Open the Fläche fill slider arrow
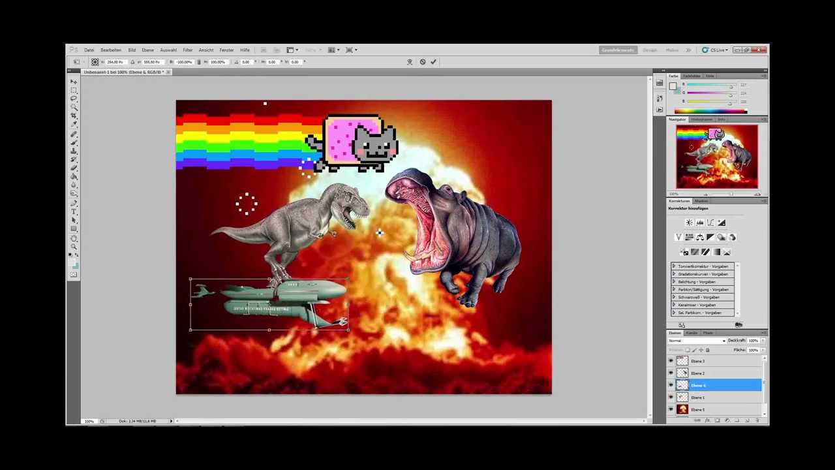 pyautogui.click(x=763, y=351)
